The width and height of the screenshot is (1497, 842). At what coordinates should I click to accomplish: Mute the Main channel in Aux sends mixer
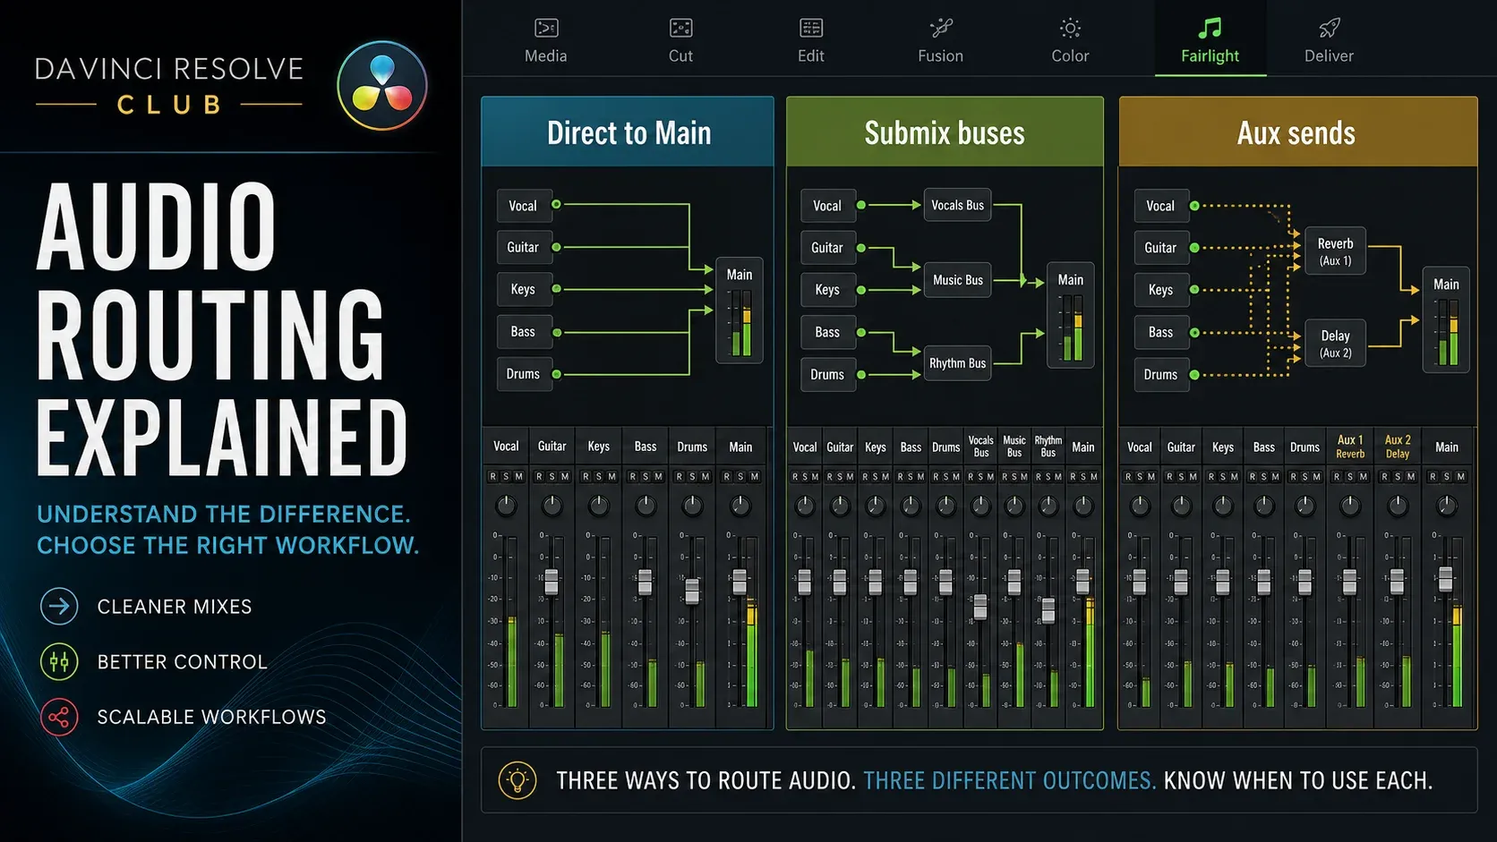coord(1460,477)
